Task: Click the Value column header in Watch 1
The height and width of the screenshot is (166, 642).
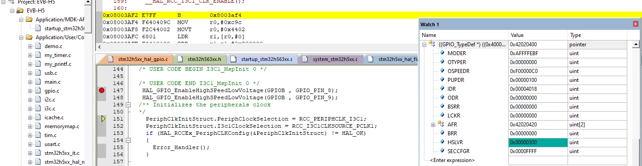Action: tap(538, 35)
